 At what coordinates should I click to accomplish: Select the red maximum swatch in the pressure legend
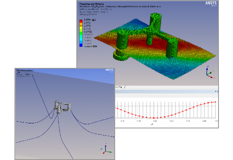(81, 21)
